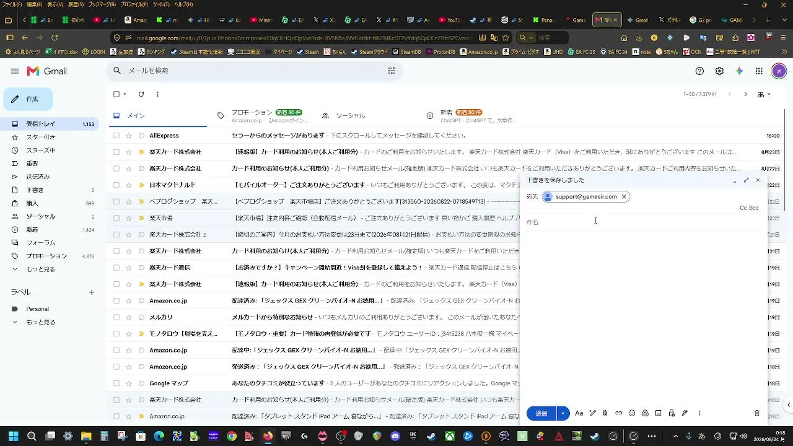Image resolution: width=793 pixels, height=446 pixels.
Task: Create a new label with plus icon
Action: [x=91, y=292]
